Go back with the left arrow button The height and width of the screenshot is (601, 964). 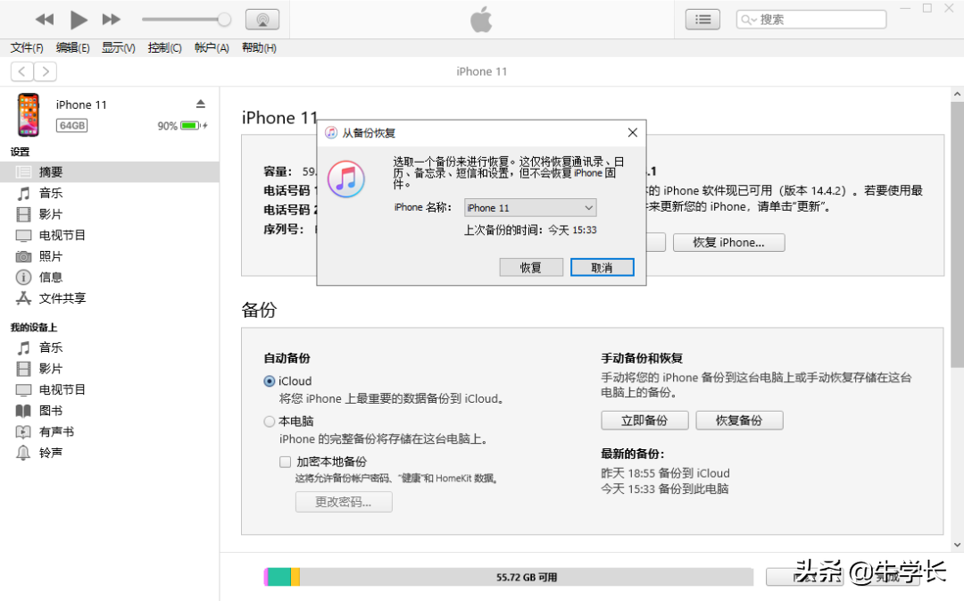pos(22,71)
